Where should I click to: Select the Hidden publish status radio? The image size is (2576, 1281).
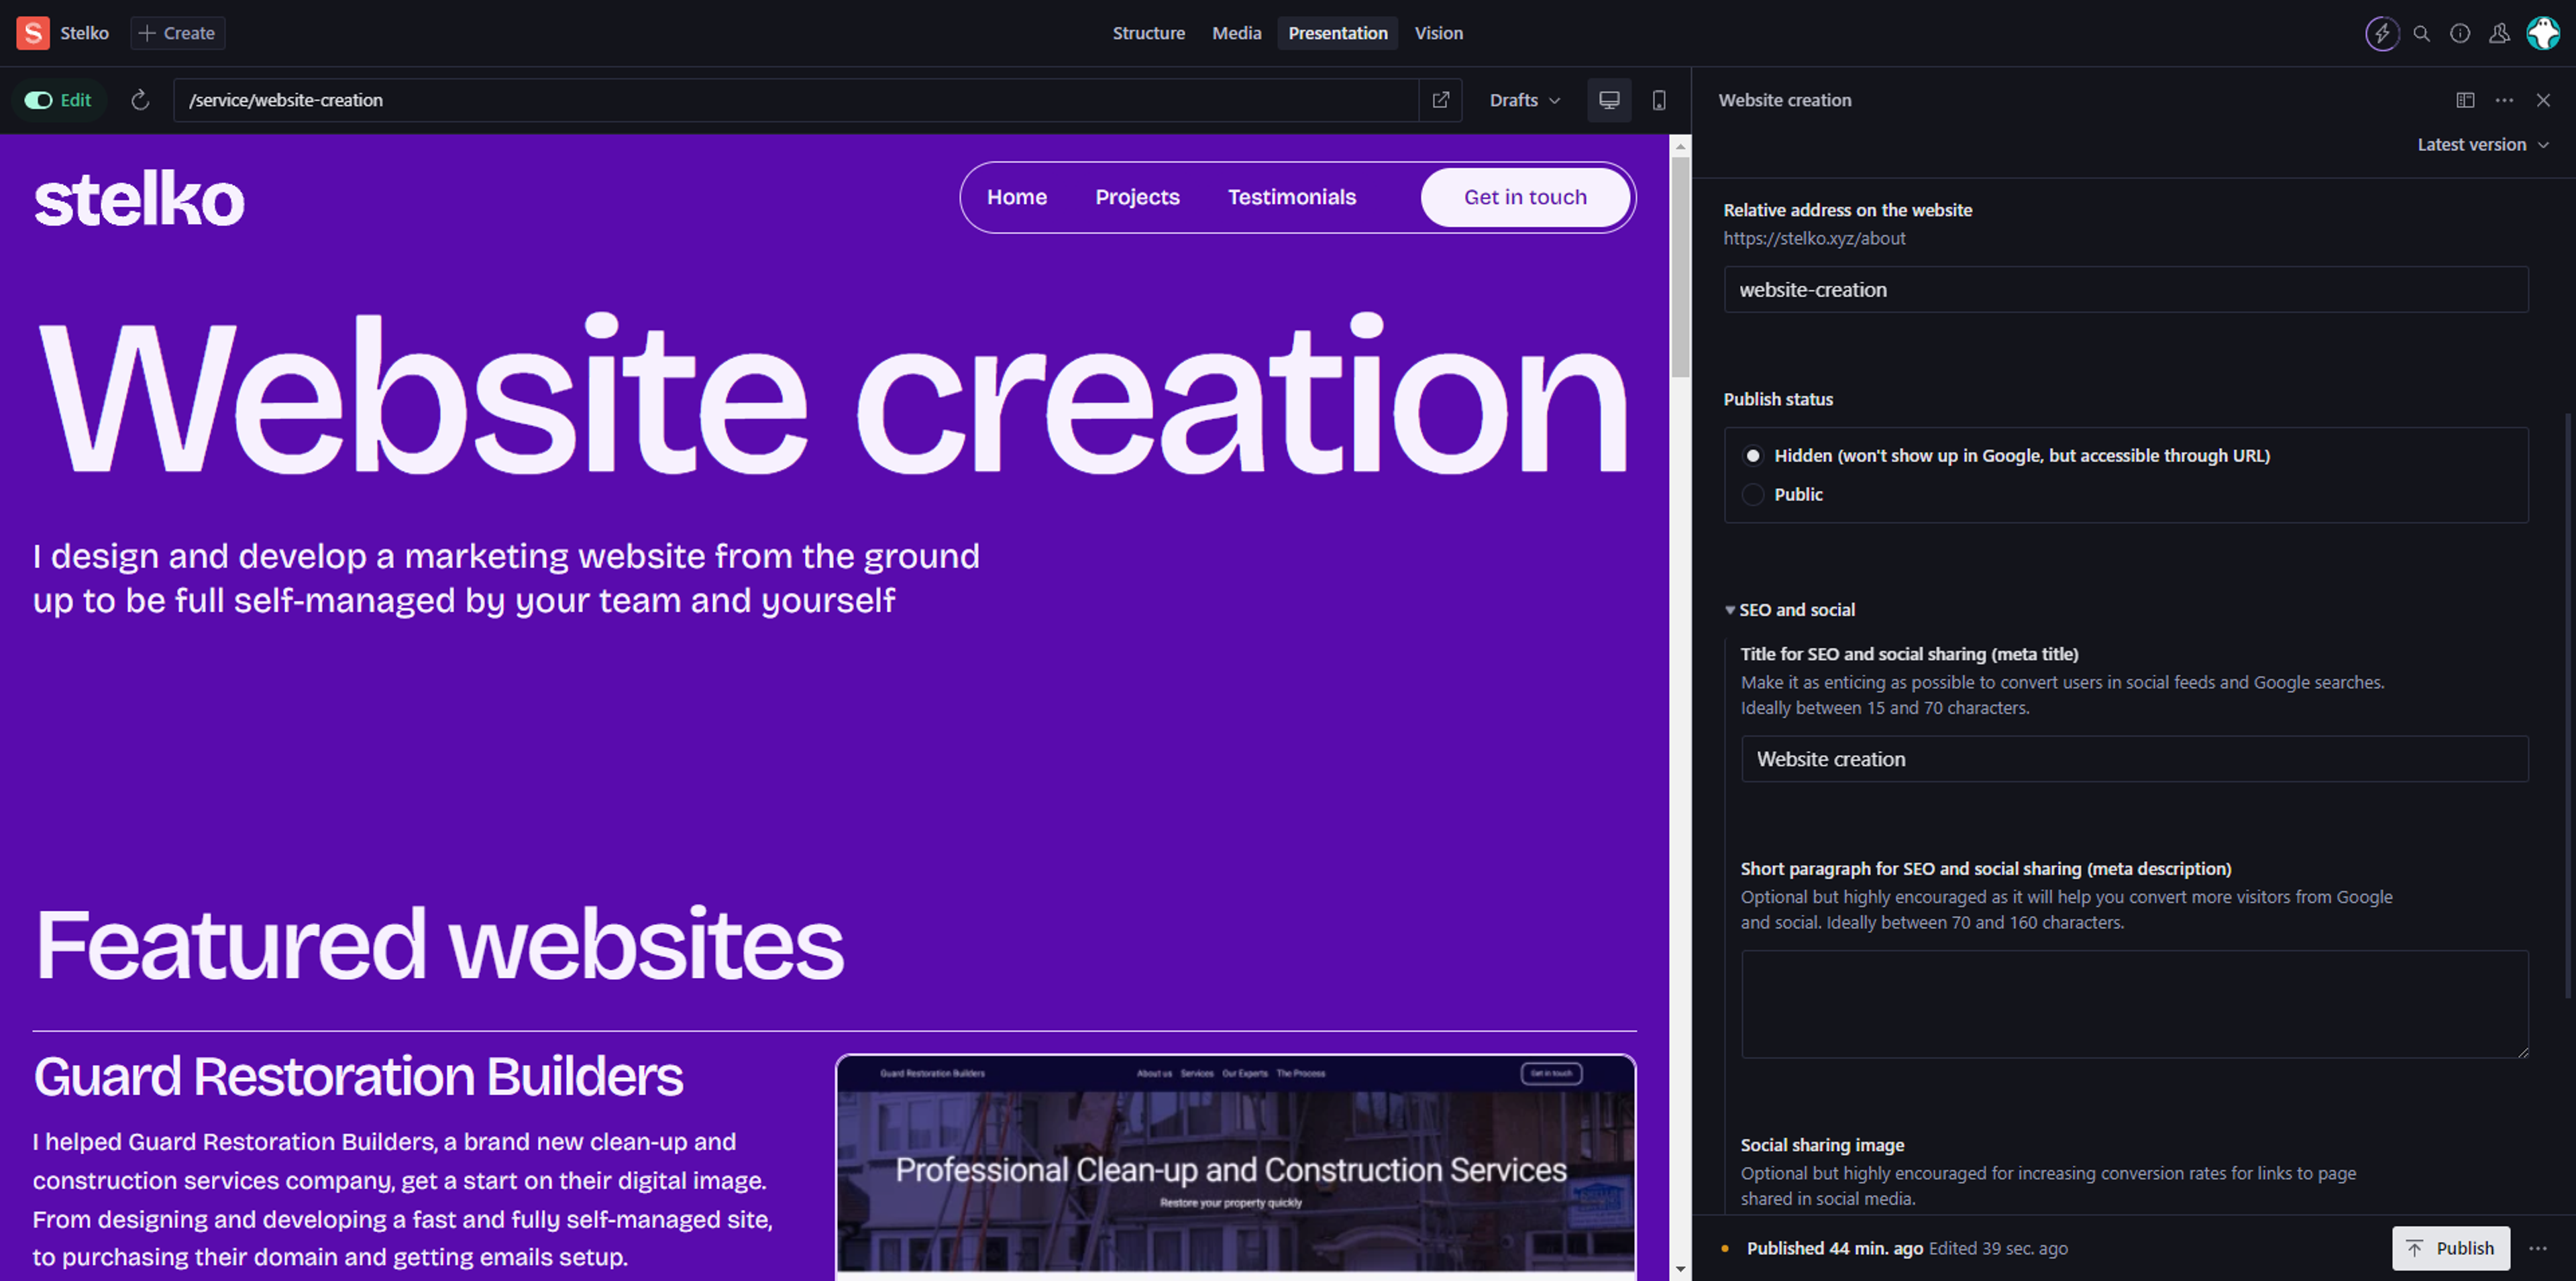click(x=1753, y=456)
